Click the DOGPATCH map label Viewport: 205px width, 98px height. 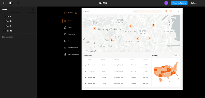(x=169, y=32)
